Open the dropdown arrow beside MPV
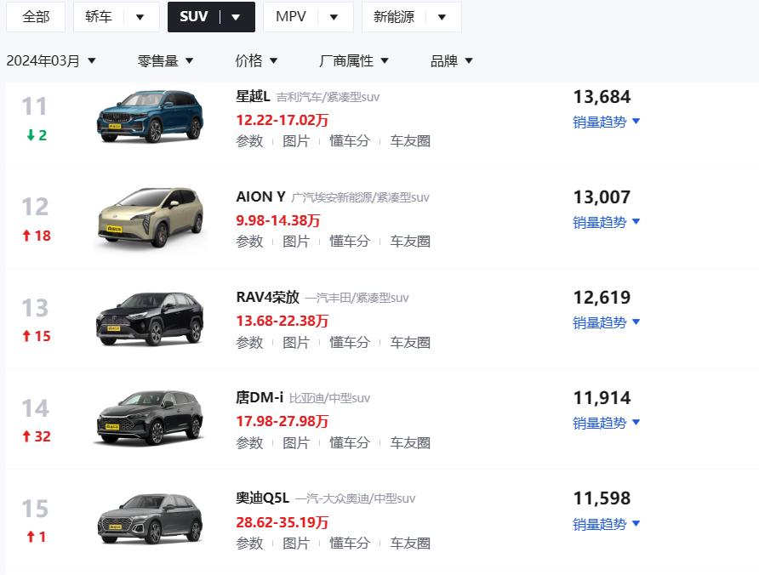The image size is (759, 575). point(334,17)
